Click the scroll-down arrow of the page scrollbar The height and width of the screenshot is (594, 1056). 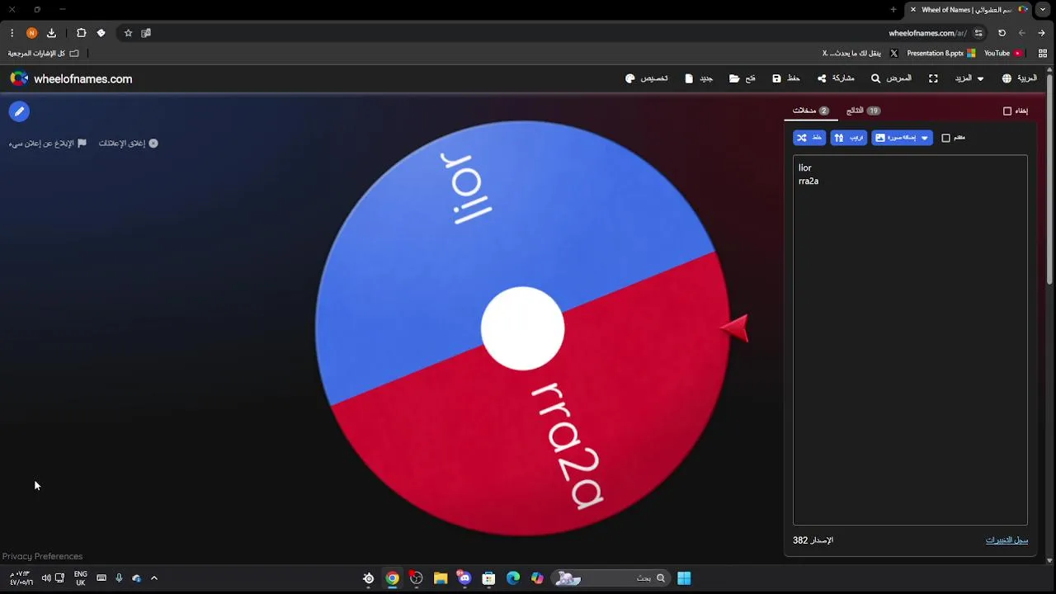1049,560
